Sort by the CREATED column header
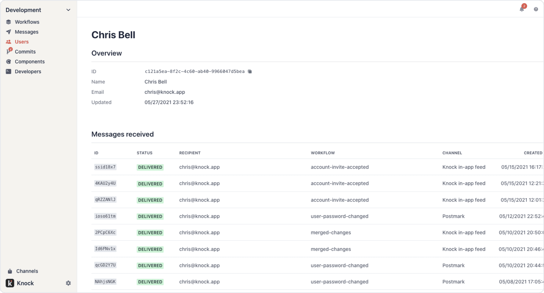Image resolution: width=544 pixels, height=293 pixels. [x=533, y=153]
